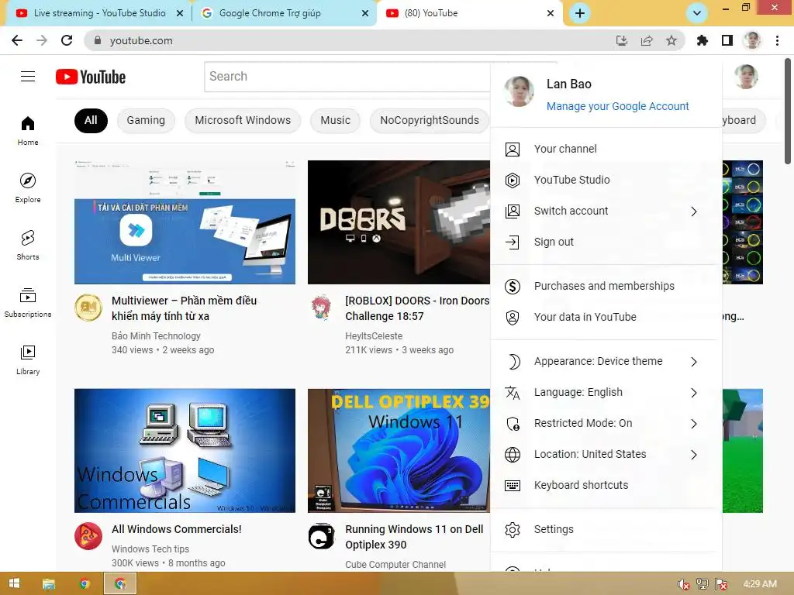The image size is (794, 595).
Task: Select the Music filter chip
Action: pos(335,120)
